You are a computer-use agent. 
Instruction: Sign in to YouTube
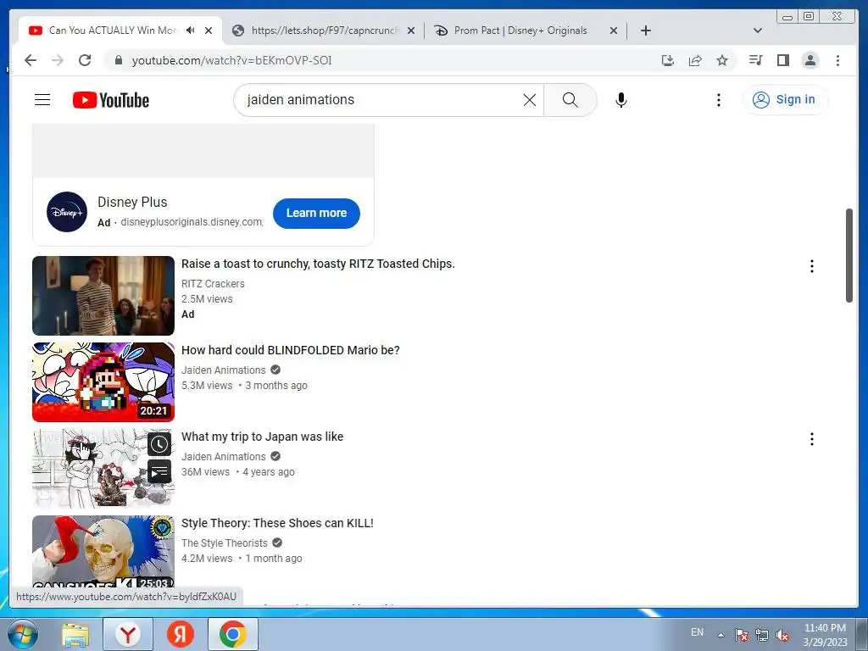[784, 100]
